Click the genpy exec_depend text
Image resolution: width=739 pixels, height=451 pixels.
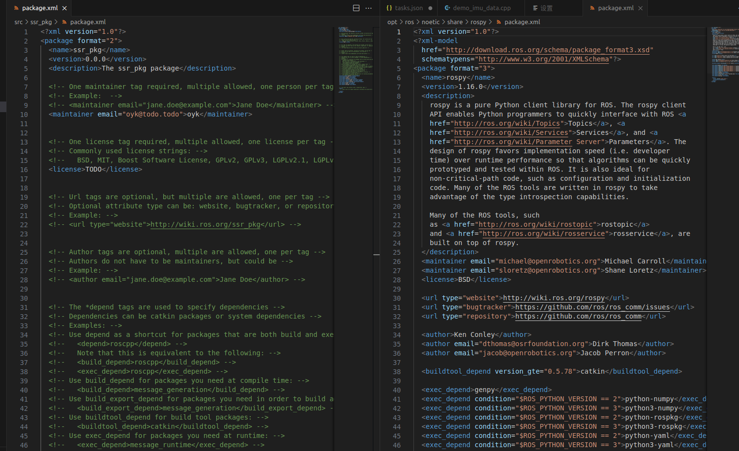pyautogui.click(x=485, y=390)
